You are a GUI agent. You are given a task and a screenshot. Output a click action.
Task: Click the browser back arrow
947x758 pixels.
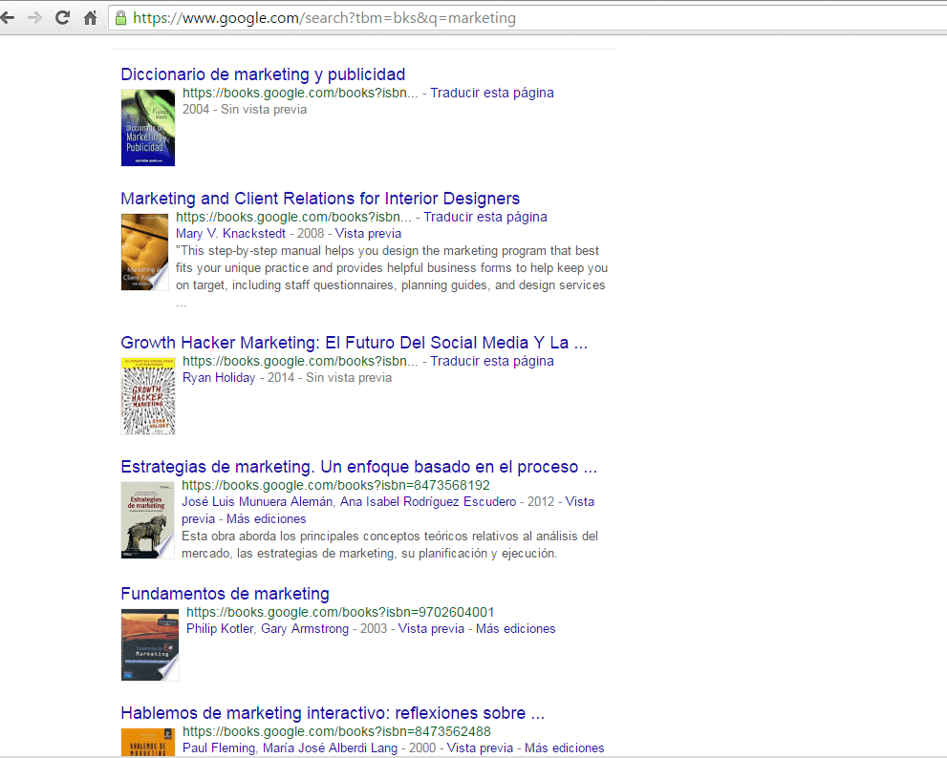(9, 17)
